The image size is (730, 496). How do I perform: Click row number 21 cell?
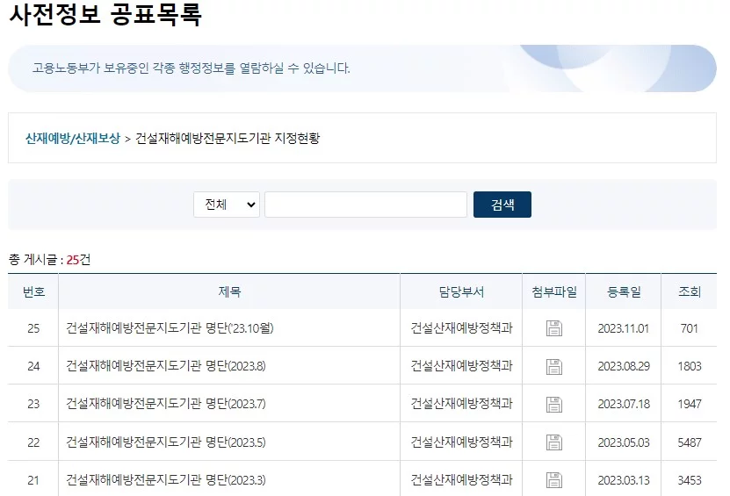33,480
